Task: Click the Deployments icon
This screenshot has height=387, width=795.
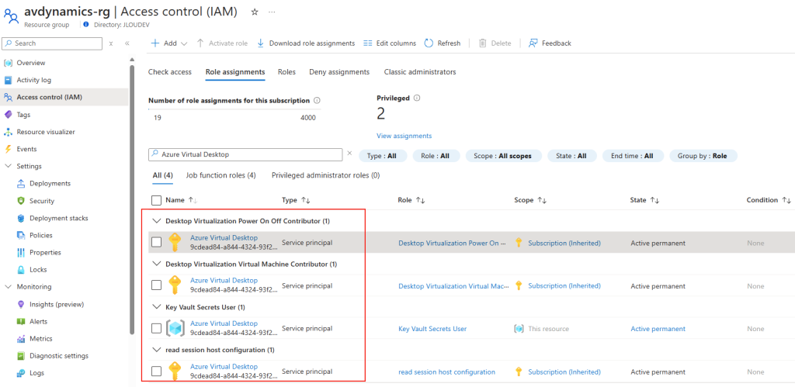Action: pyautogui.click(x=21, y=183)
